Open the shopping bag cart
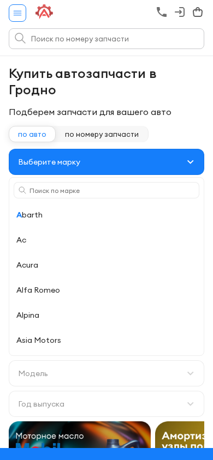The image size is (213, 460). [198, 12]
